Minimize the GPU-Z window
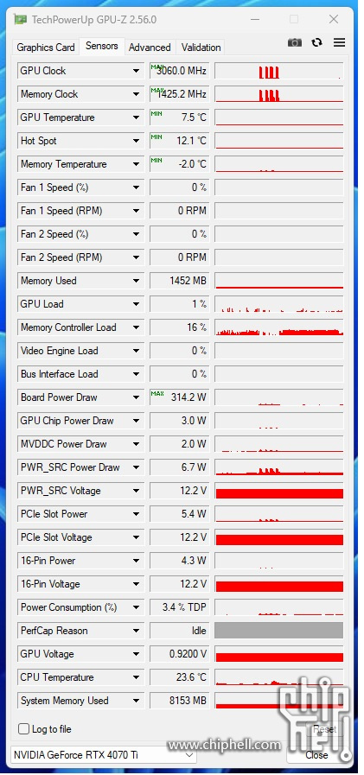This screenshot has width=364, height=775. [x=255, y=20]
